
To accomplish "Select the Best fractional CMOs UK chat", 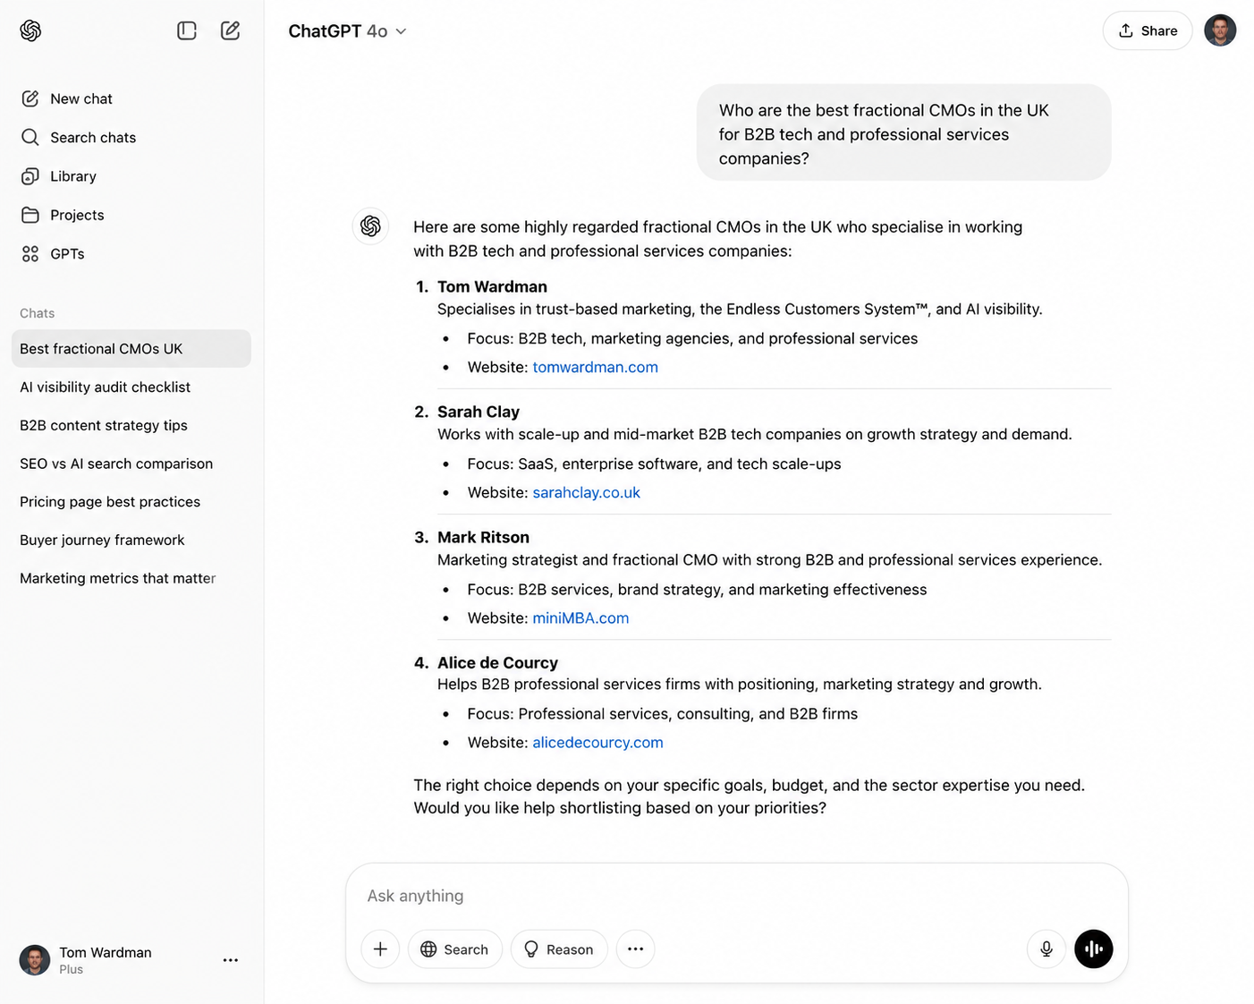I will click(x=131, y=349).
